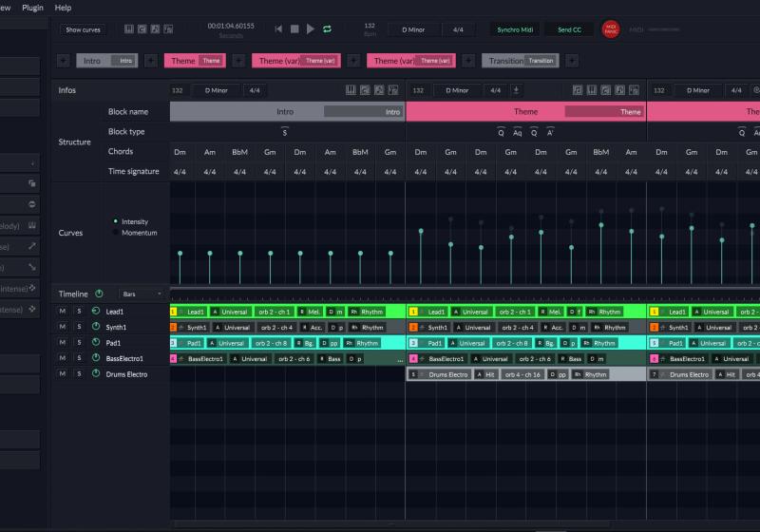Select the Intensity curve option
This screenshot has width=760, height=532.
(131, 221)
